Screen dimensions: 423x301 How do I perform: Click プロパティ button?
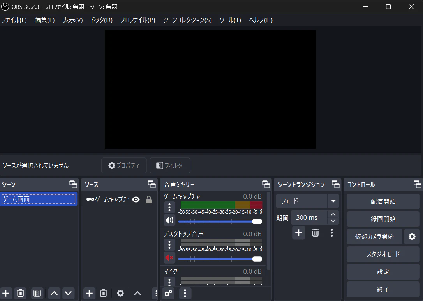[x=124, y=165]
